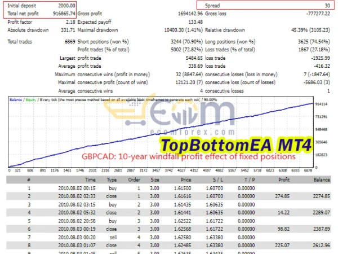The height and width of the screenshot is (254, 338).
Task: Click the blue 'Balance' chart legend
Action: pos(16,100)
